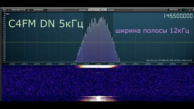The width and height of the screenshot is (194, 109).
Task: Click the Span 76.1 kHz status text
Action: click(152, 60)
